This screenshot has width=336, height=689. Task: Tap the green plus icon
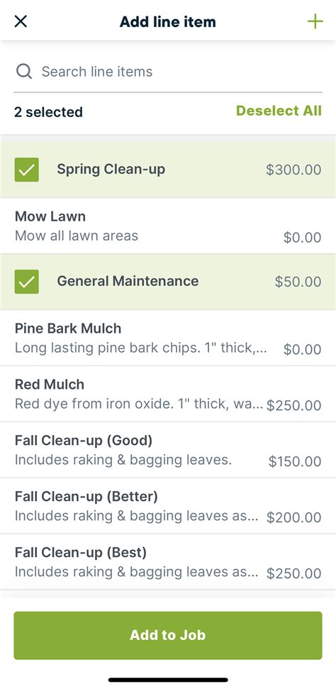(x=315, y=21)
